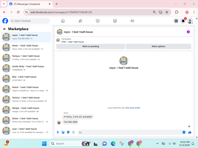Open browser extensions puzzle icon
This screenshot has width=198, height=148.
(x=177, y=12)
